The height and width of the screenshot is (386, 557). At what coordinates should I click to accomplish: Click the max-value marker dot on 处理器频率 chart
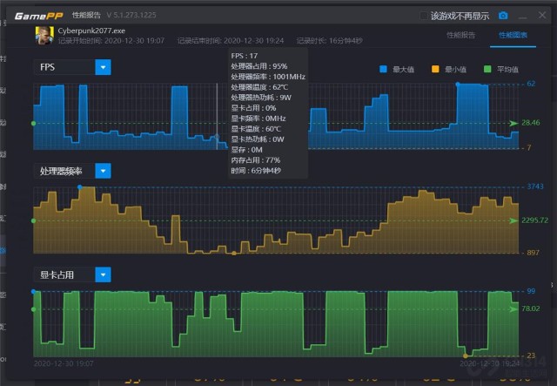click(x=80, y=186)
